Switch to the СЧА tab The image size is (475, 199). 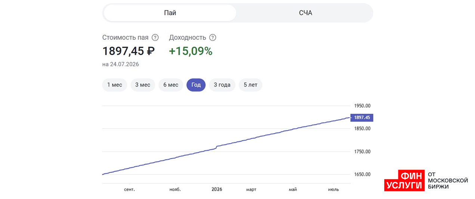tap(305, 13)
